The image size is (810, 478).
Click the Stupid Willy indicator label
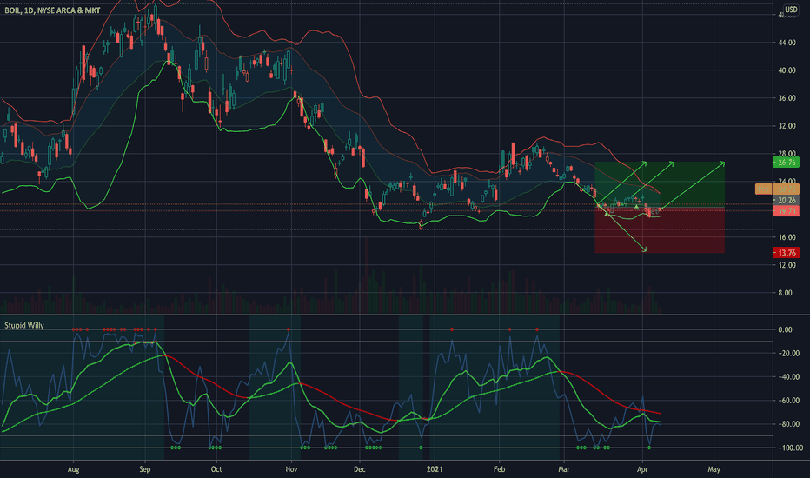coord(24,325)
